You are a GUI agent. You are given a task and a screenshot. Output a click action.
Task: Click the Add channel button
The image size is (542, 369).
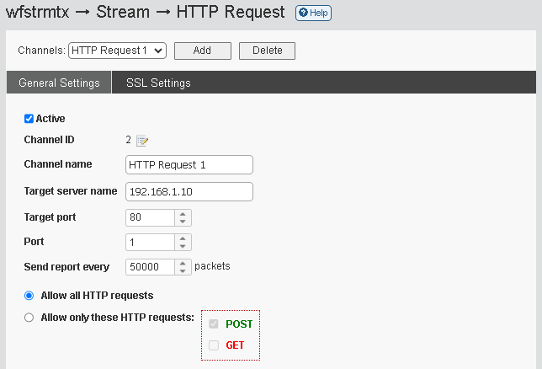(x=203, y=51)
